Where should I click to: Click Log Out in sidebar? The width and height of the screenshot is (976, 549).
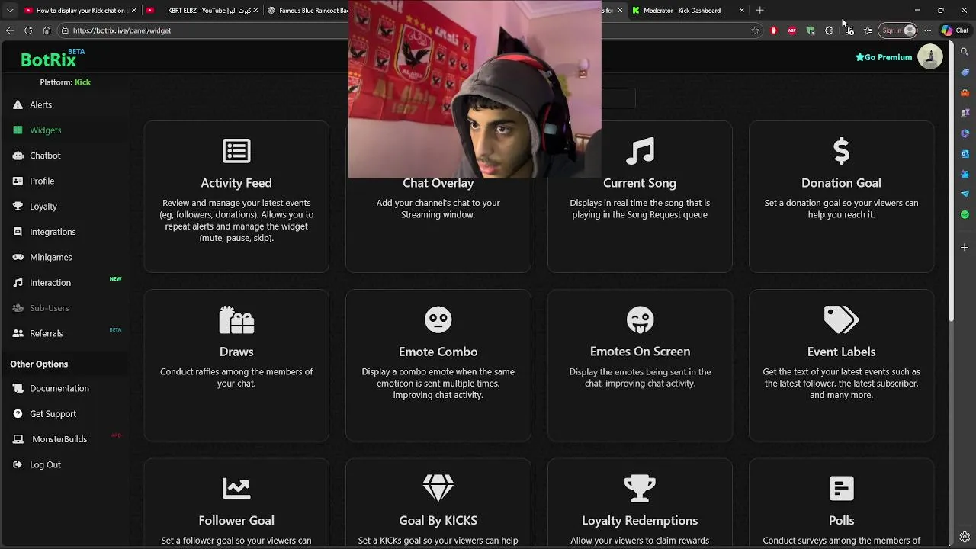pyautogui.click(x=45, y=464)
